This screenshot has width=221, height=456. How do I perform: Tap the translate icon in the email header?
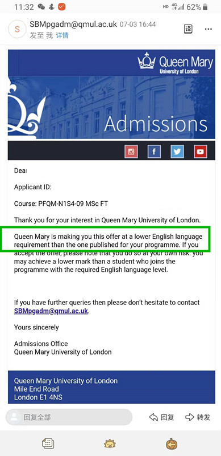pos(188,29)
